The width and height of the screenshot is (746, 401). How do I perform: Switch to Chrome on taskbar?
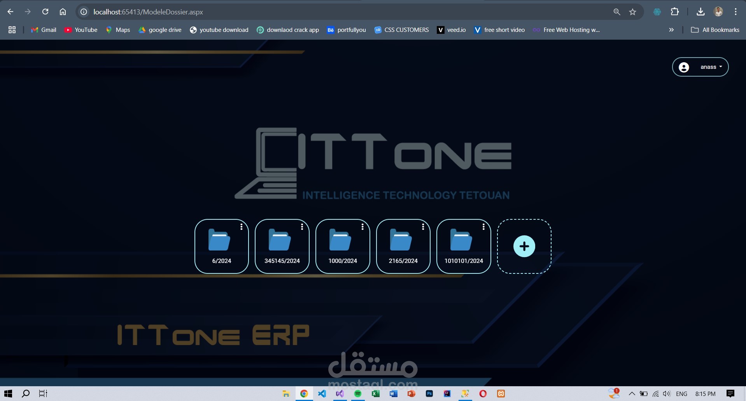pos(304,394)
